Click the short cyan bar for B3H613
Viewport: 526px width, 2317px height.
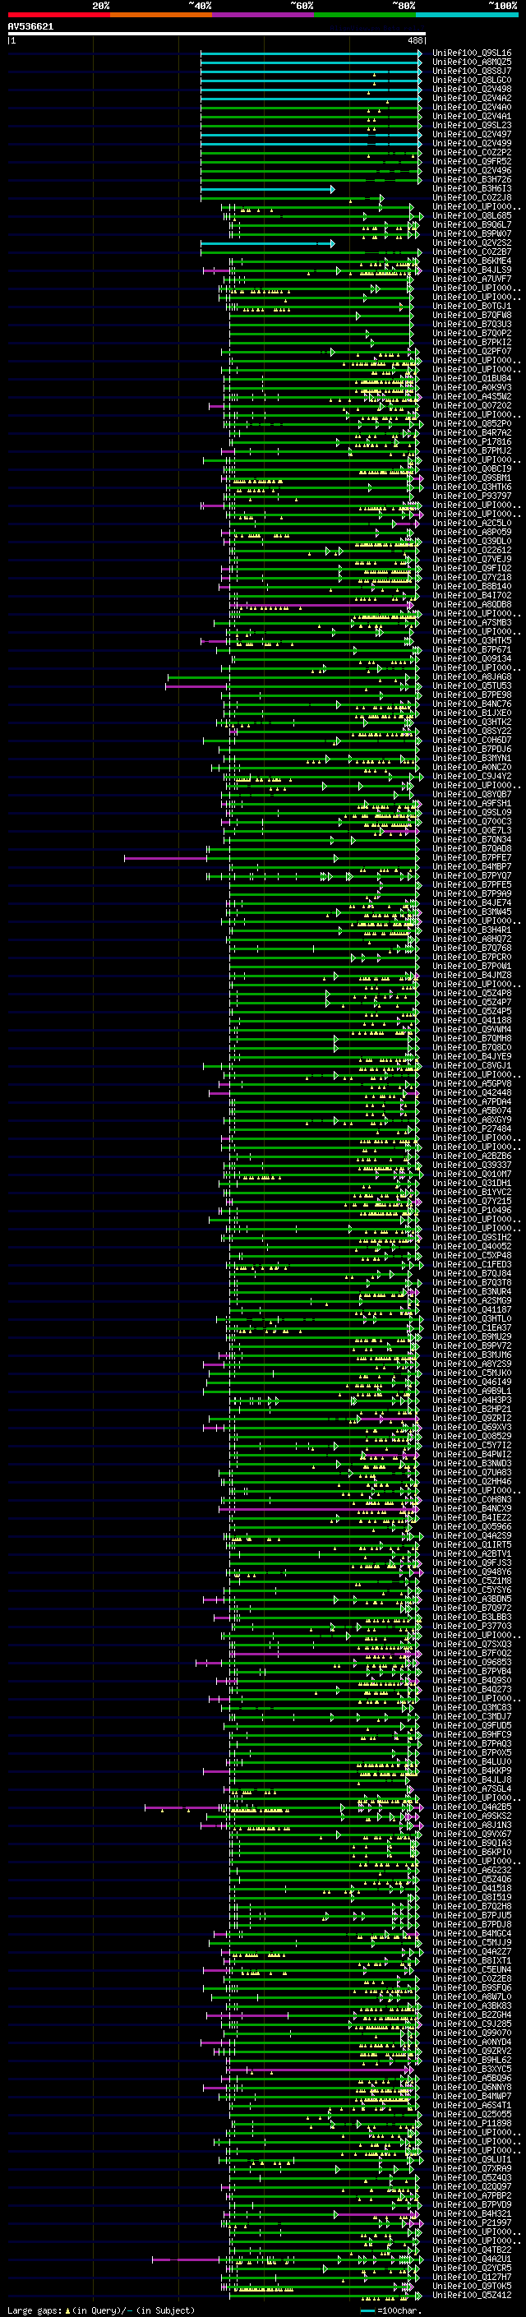click(x=267, y=189)
